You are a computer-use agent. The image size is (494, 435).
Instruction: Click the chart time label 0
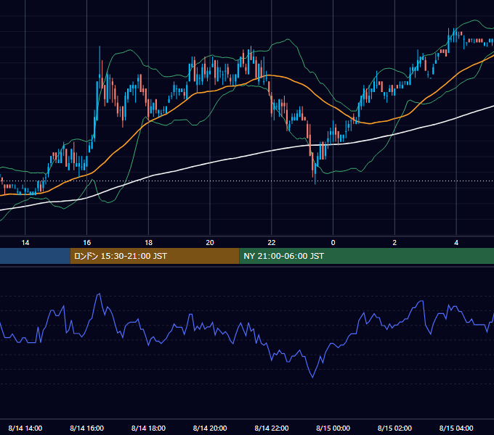click(333, 243)
